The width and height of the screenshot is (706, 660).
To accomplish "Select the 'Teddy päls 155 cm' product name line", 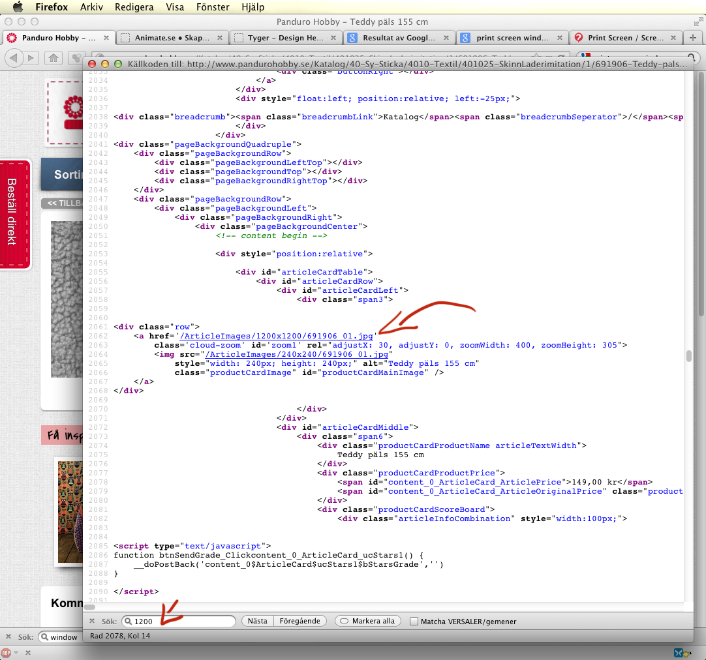I will point(380,455).
